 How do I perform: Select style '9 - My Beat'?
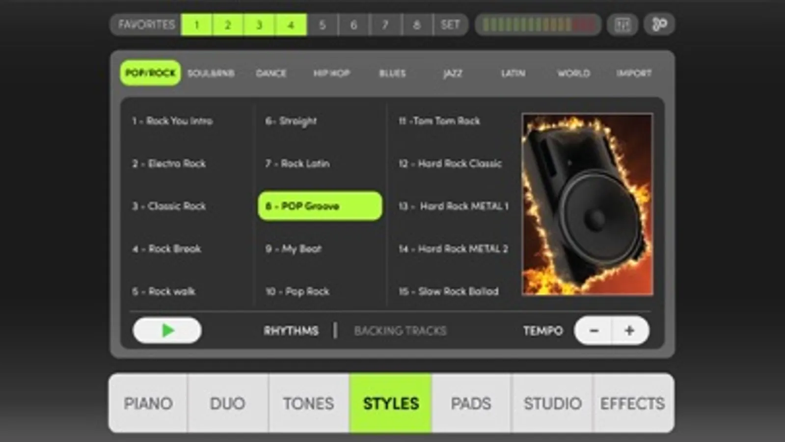[294, 249]
